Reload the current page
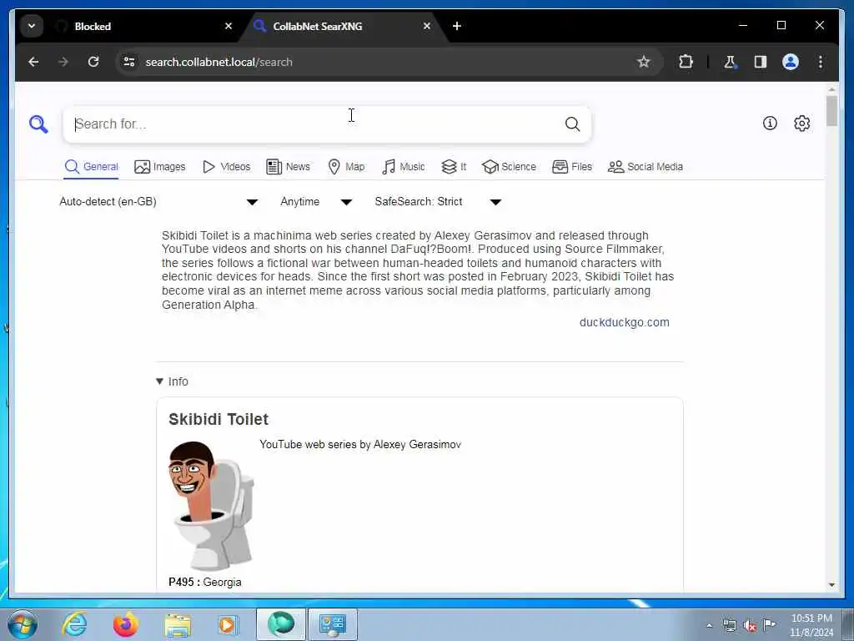 pos(93,62)
